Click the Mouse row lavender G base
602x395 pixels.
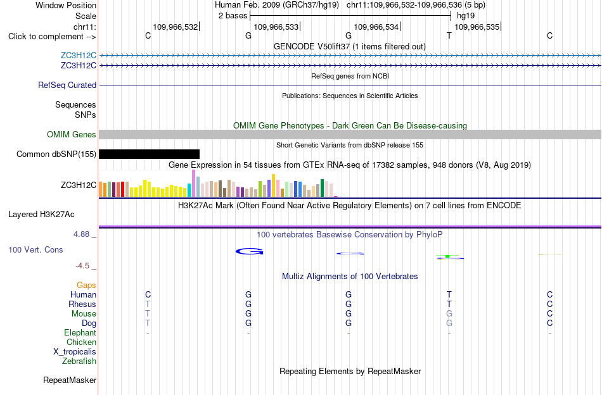pos(449,314)
